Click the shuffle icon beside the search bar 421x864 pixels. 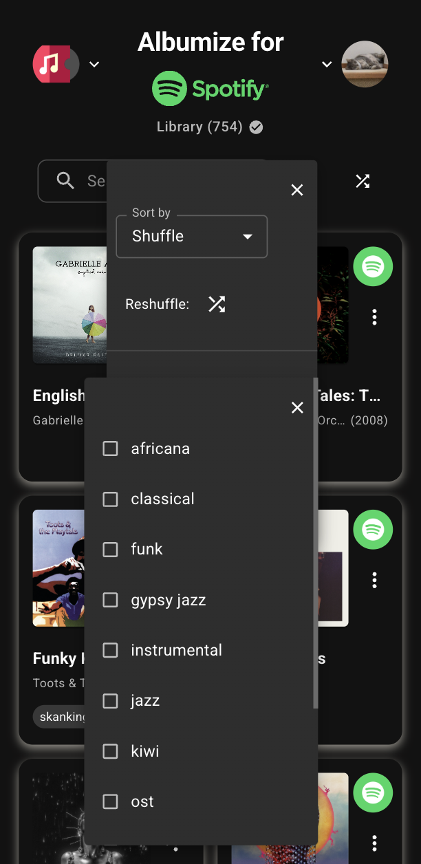pos(363,181)
